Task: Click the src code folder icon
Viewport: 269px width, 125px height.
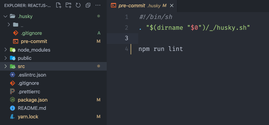Action: click(x=13, y=66)
